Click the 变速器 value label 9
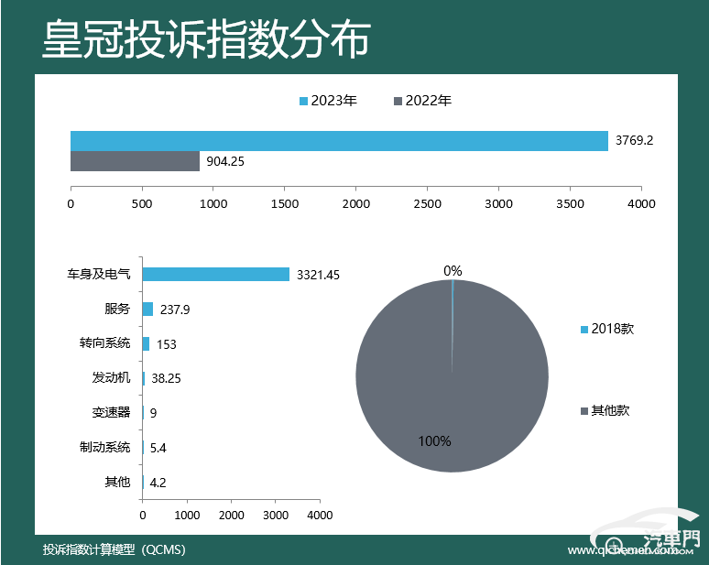Viewport: 709px width, 565px height. tap(153, 413)
